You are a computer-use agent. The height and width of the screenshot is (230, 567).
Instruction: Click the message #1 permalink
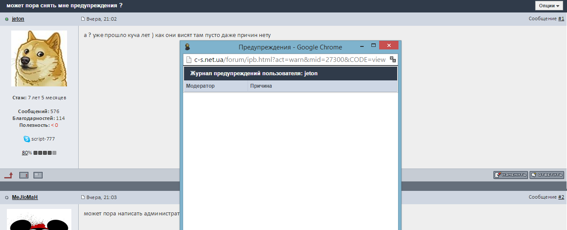pos(561,19)
